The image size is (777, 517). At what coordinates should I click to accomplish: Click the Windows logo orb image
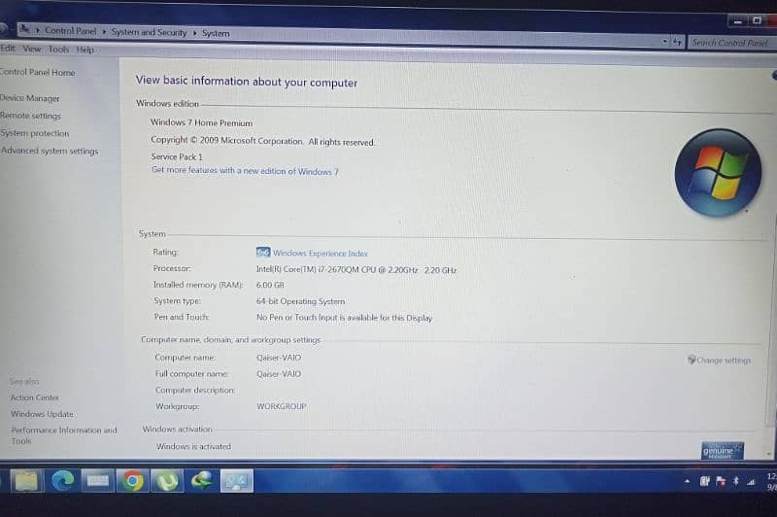pyautogui.click(x=718, y=173)
